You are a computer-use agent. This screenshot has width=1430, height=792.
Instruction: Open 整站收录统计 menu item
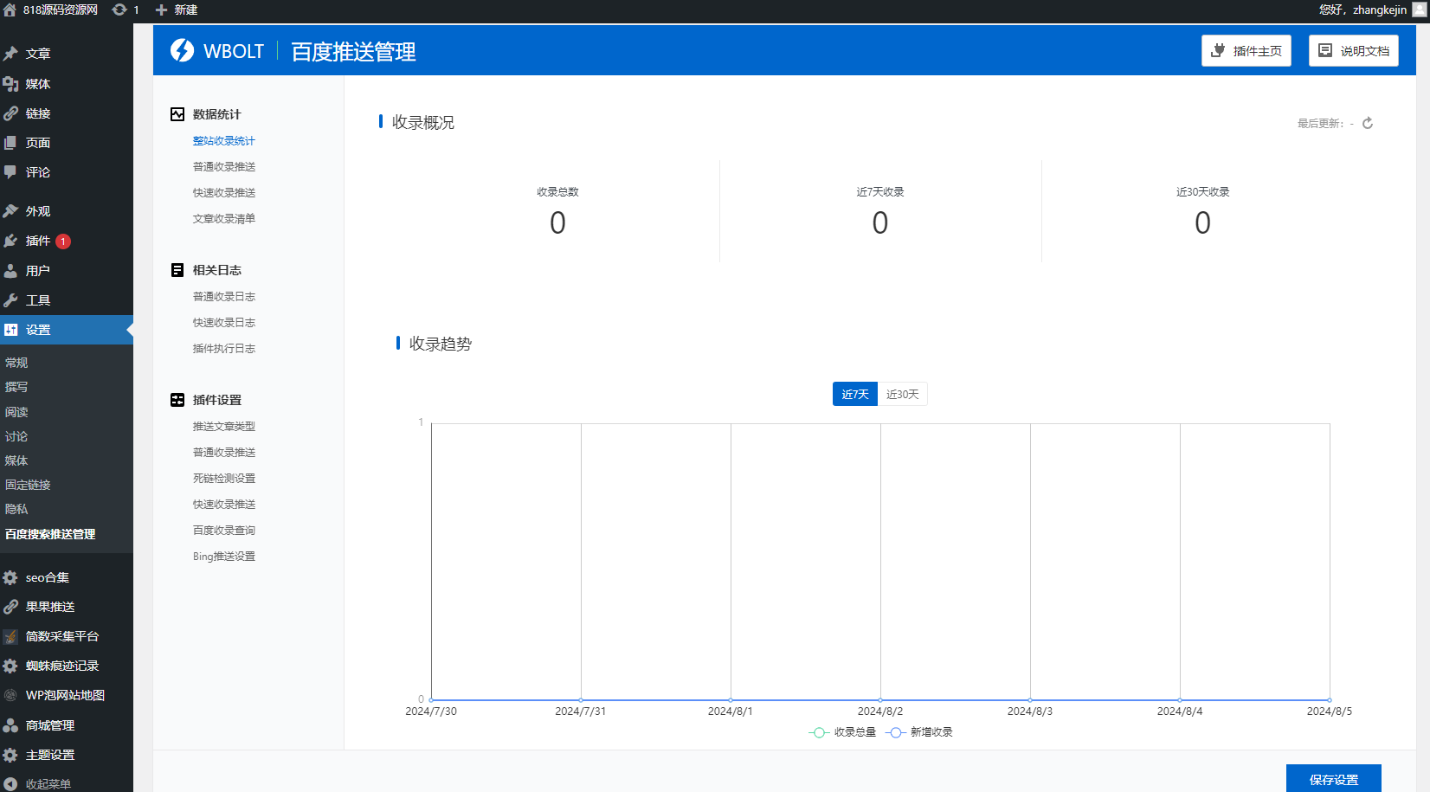[224, 141]
